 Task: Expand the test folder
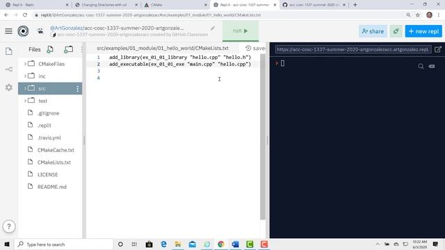pos(25,101)
